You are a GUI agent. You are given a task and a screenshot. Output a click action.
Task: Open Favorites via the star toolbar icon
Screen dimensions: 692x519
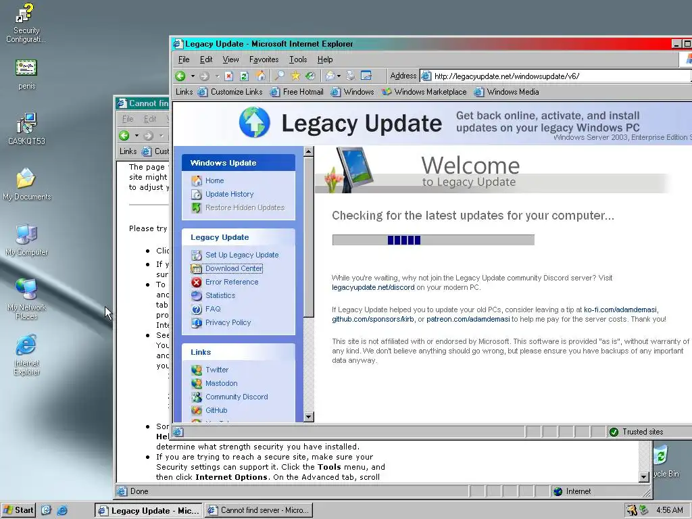tap(295, 76)
